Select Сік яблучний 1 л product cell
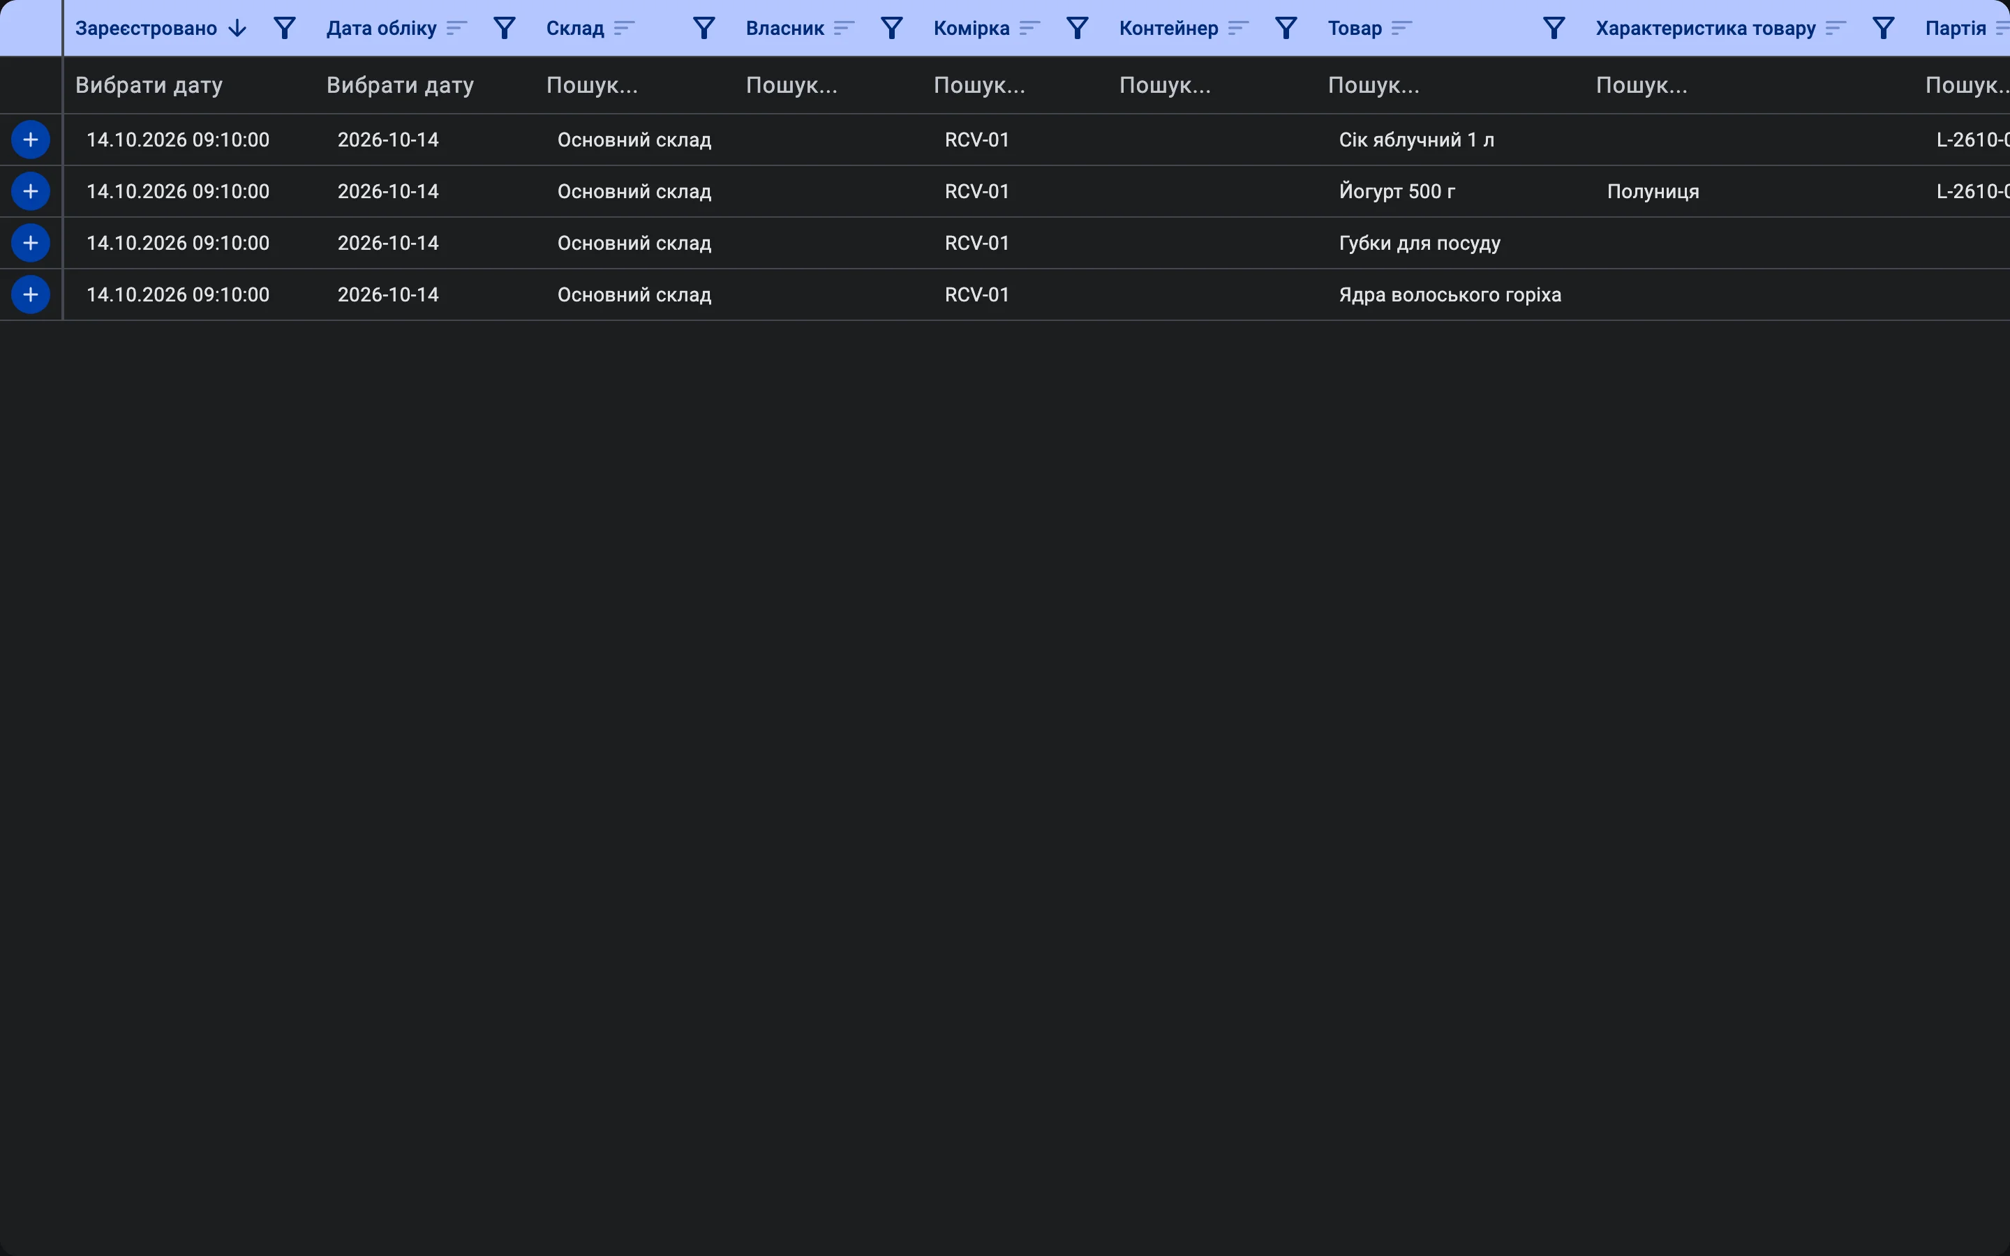The height and width of the screenshot is (1256, 2010). click(1416, 140)
